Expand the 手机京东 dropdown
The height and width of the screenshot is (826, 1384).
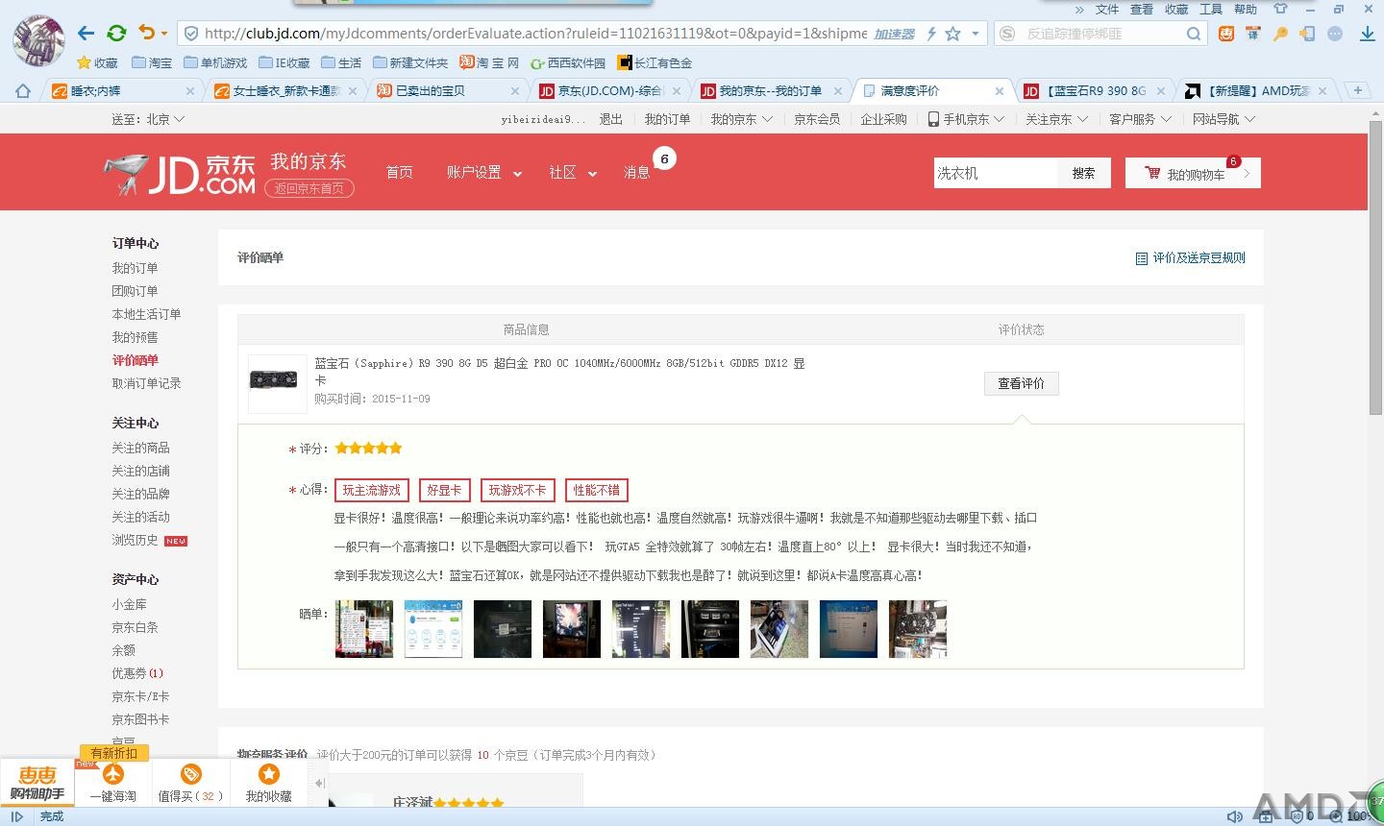[x=965, y=119]
